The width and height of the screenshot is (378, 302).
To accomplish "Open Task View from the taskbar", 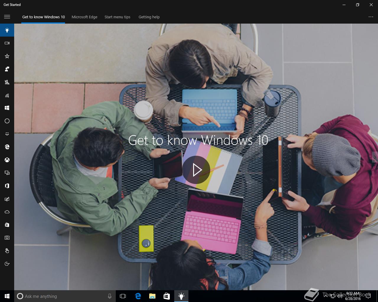I will [x=123, y=296].
